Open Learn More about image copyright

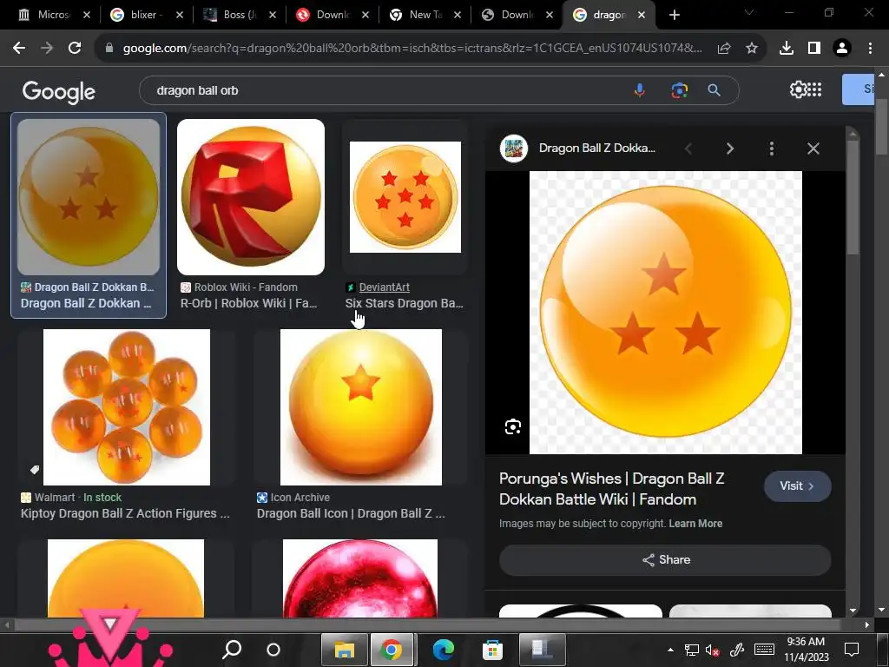(695, 524)
